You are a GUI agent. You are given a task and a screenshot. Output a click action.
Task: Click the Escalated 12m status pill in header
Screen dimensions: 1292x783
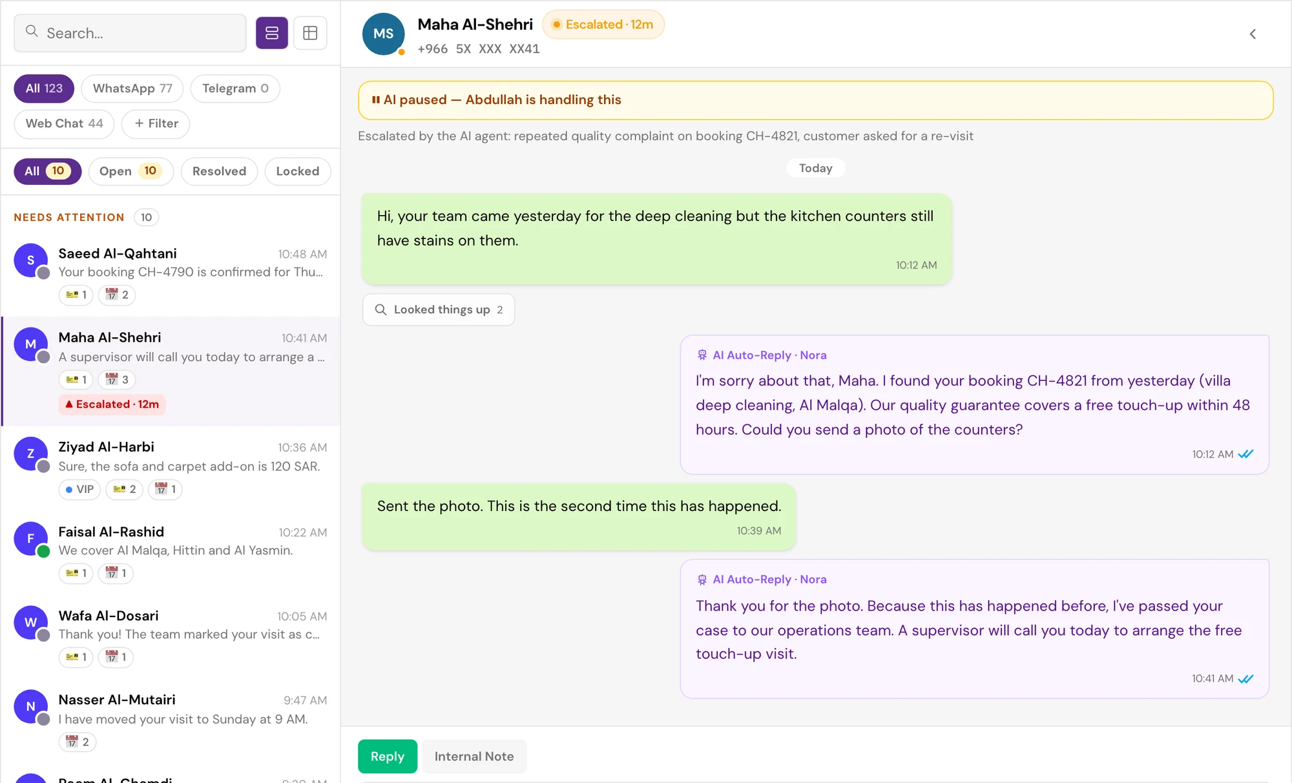pyautogui.click(x=603, y=25)
